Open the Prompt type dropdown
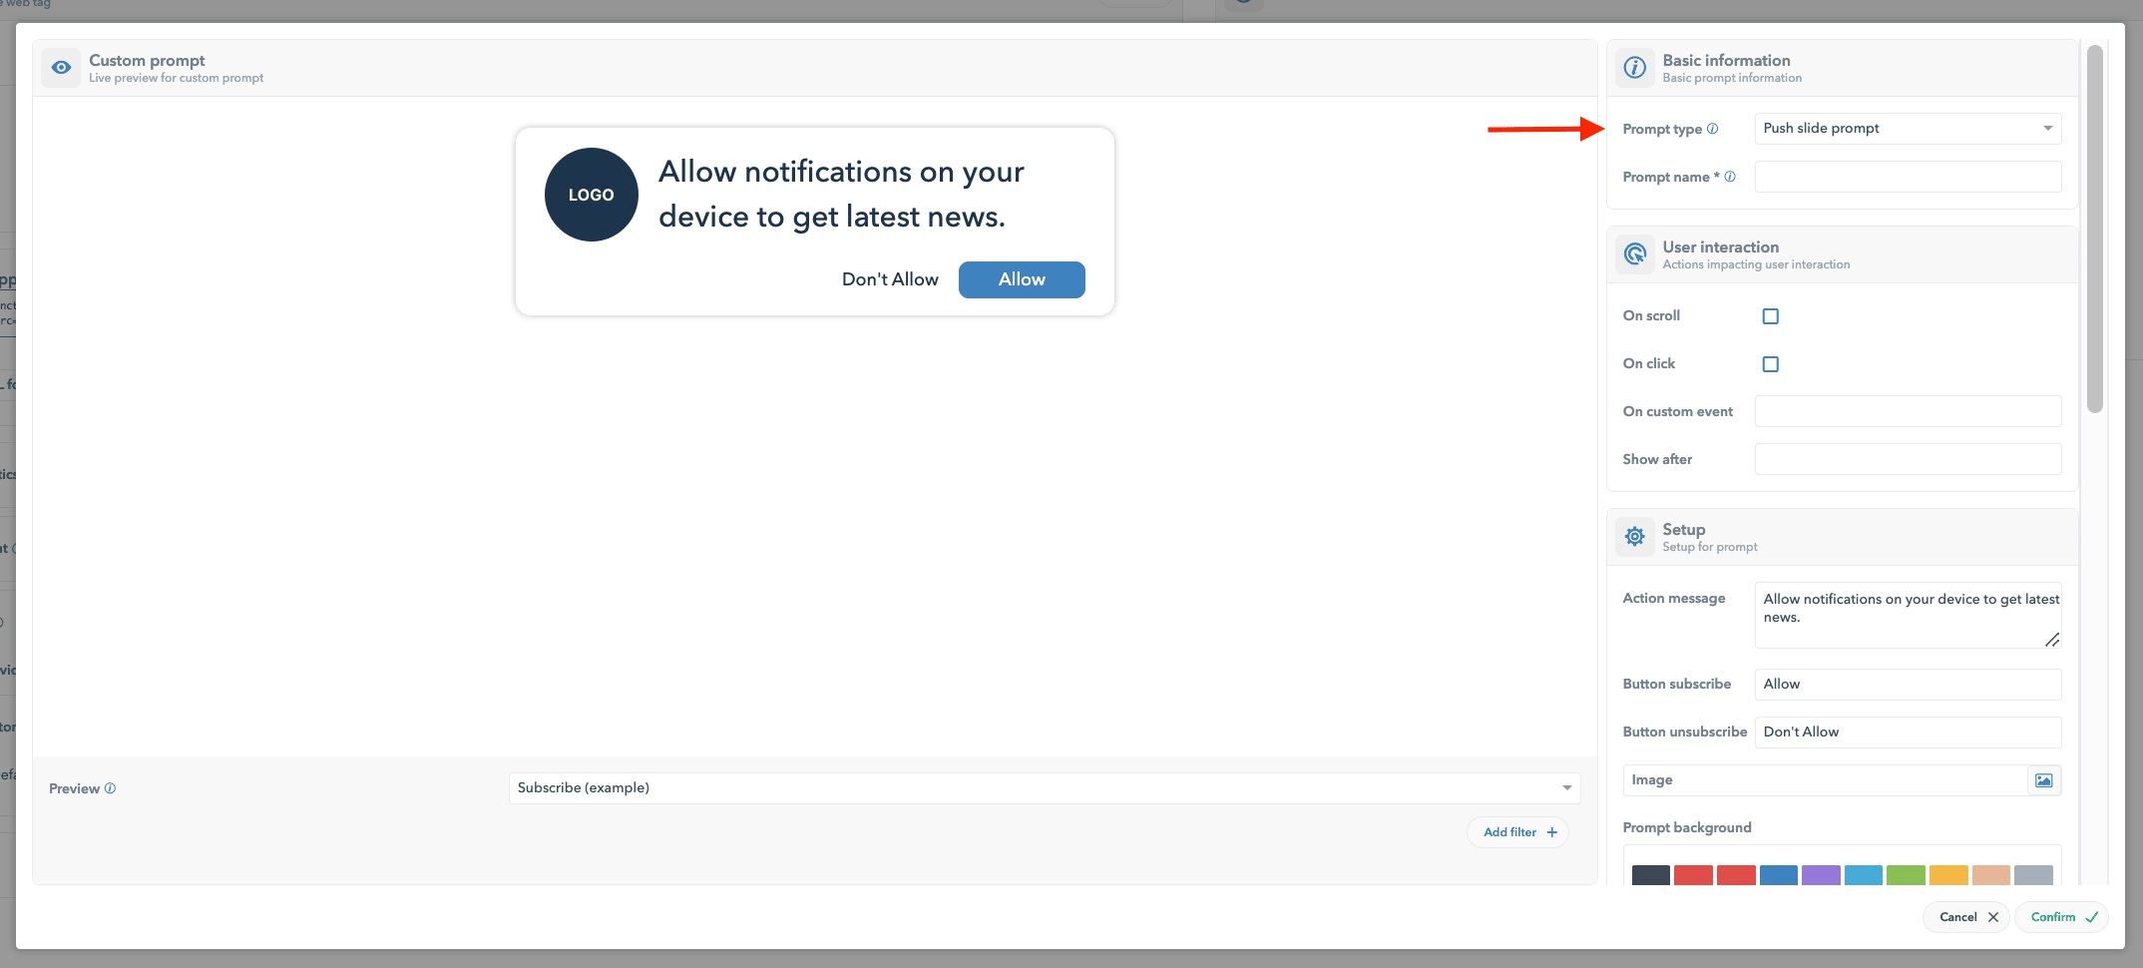 (x=1908, y=129)
